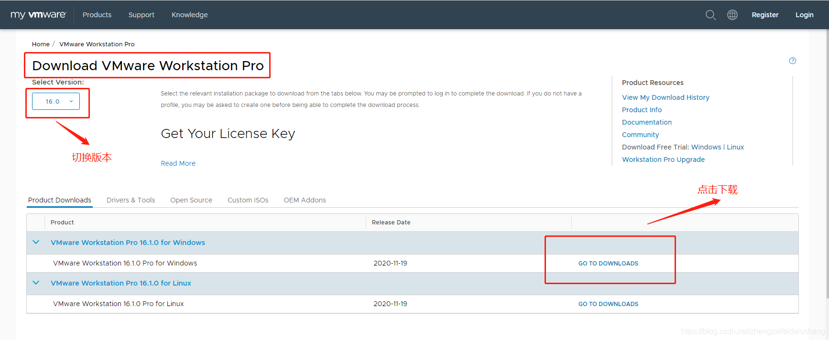Click VMware Workstation Pro breadcrumb

click(x=97, y=44)
